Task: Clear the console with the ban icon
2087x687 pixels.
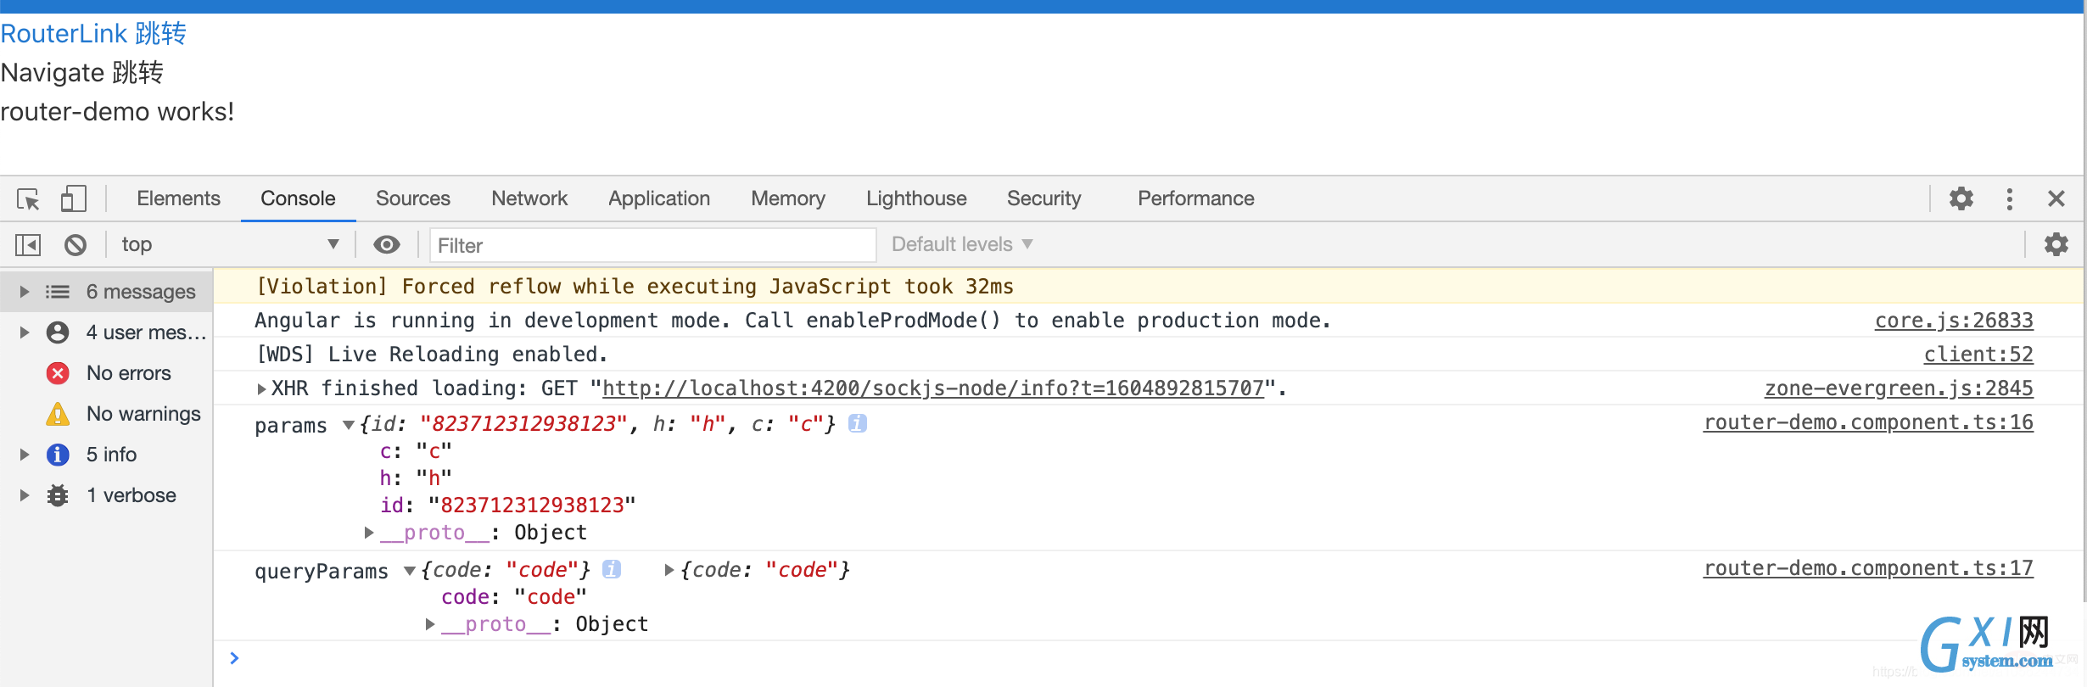Action: (x=76, y=245)
